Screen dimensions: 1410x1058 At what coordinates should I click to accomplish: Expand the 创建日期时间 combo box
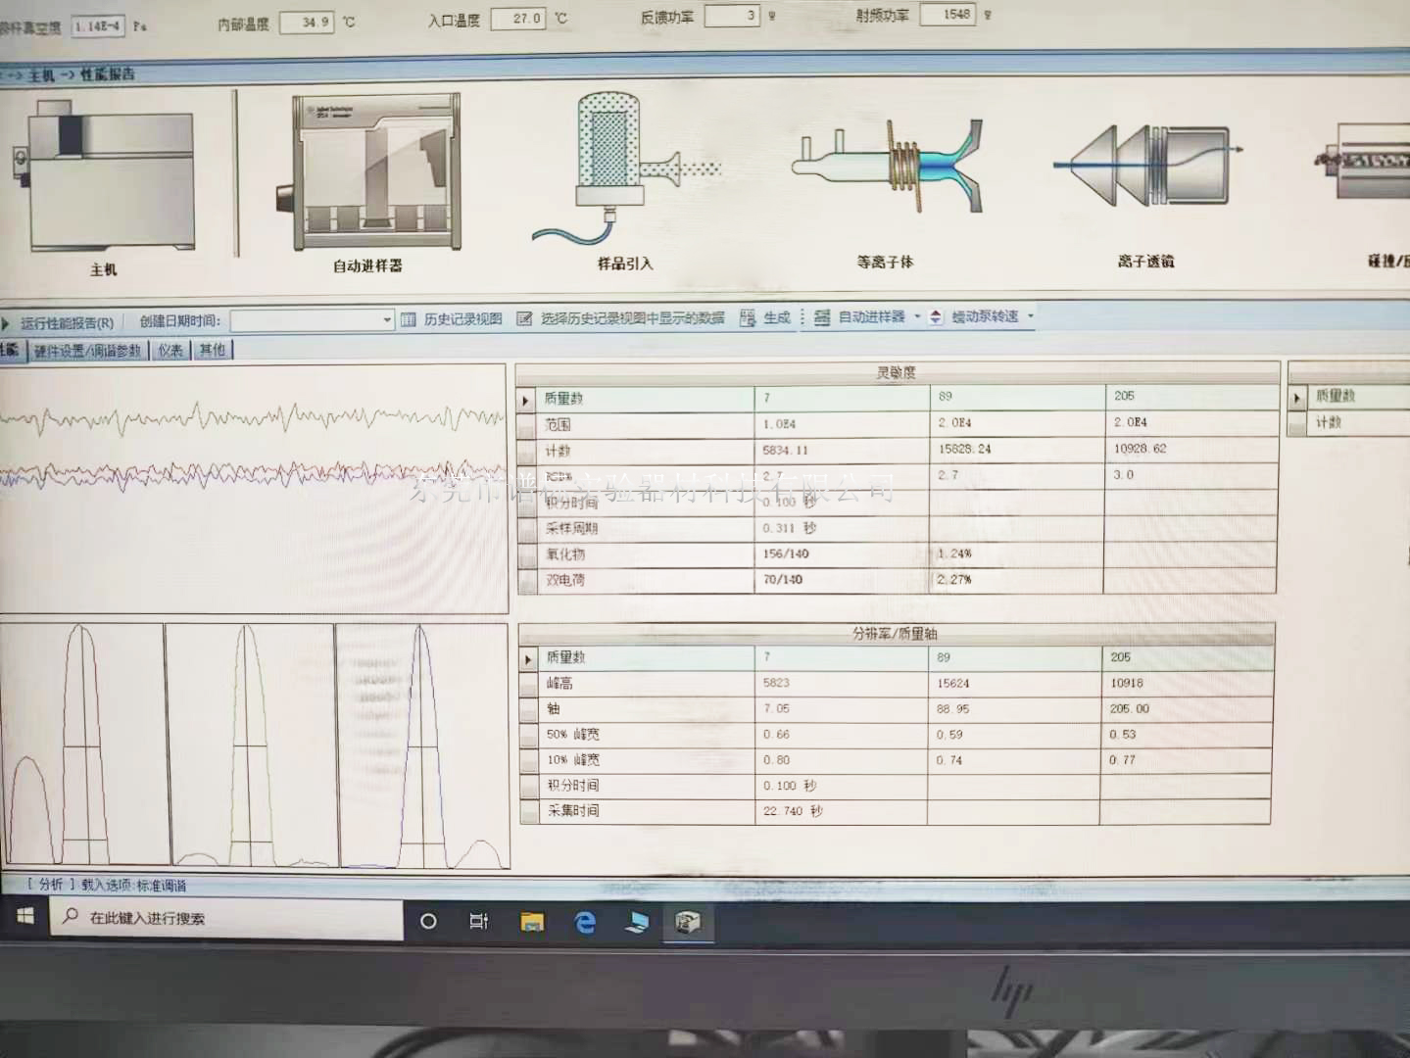tap(387, 320)
